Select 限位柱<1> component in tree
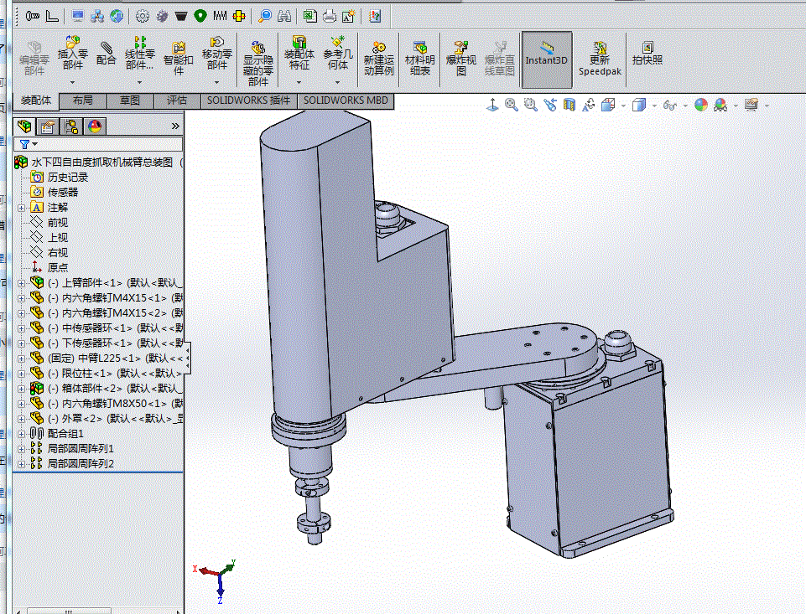Viewport: 806px width, 614px height. [x=106, y=374]
